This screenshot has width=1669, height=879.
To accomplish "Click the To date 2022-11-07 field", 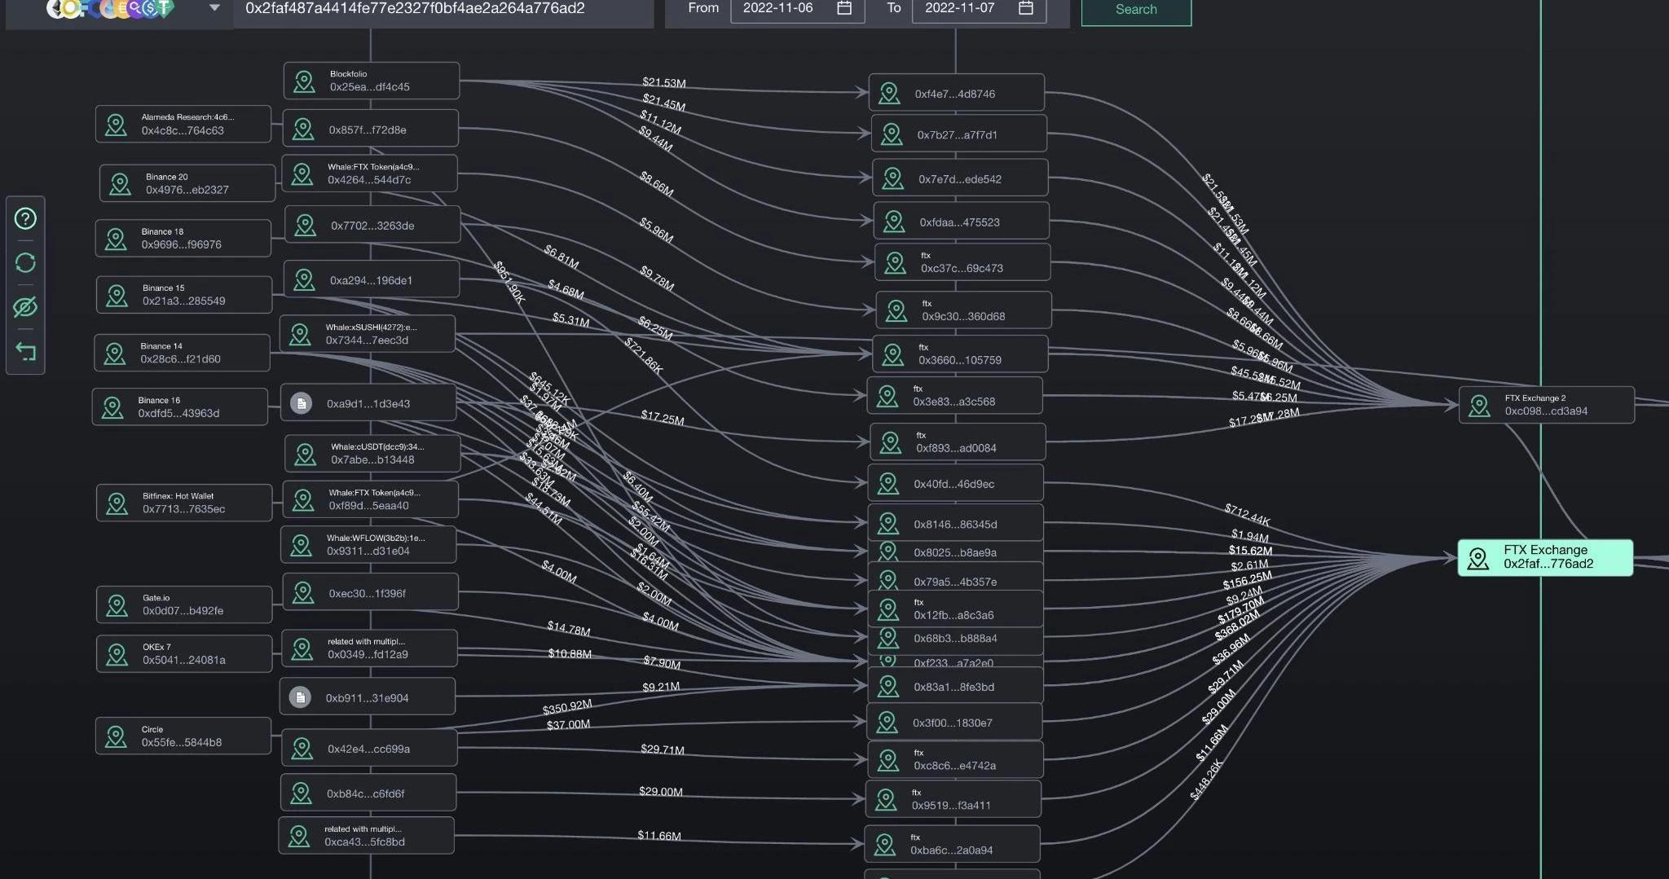I will point(960,8).
